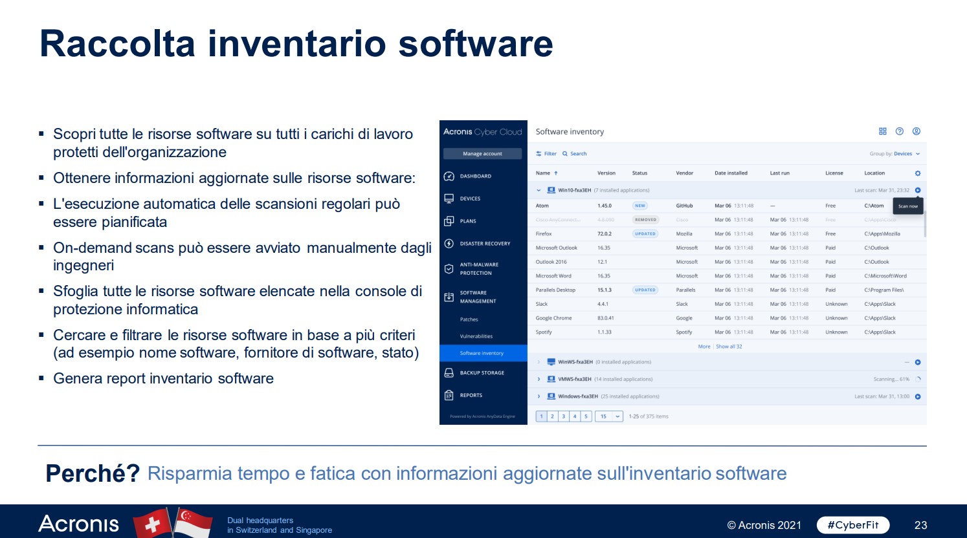The image size is (967, 538).
Task: Select the Google Chrome row name
Action: 553,318
